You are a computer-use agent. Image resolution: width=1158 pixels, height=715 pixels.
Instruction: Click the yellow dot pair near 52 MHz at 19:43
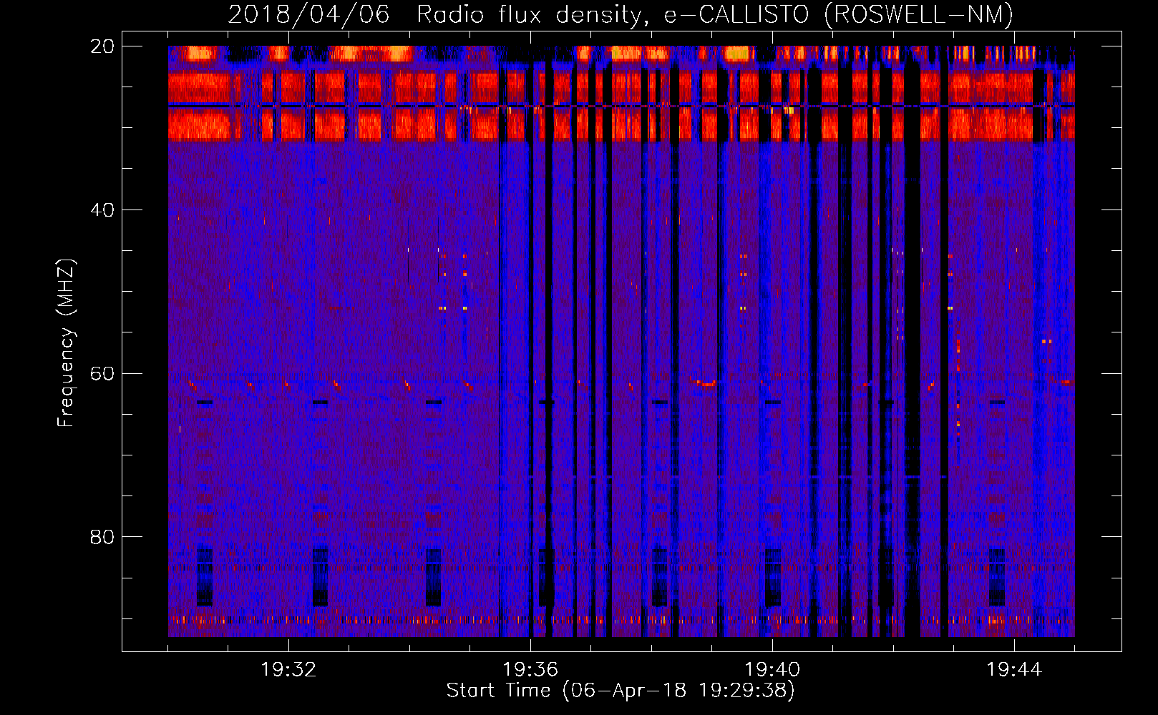[950, 308]
